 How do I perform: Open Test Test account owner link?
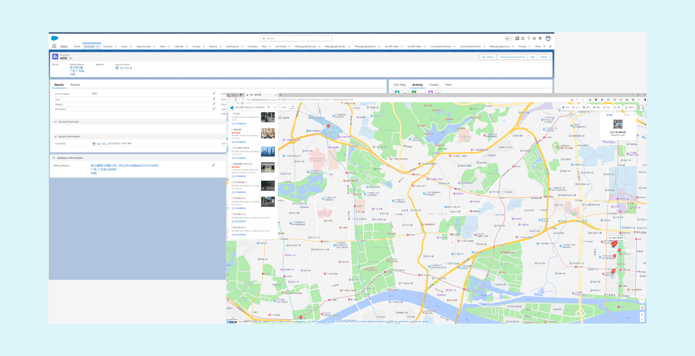[x=124, y=68]
